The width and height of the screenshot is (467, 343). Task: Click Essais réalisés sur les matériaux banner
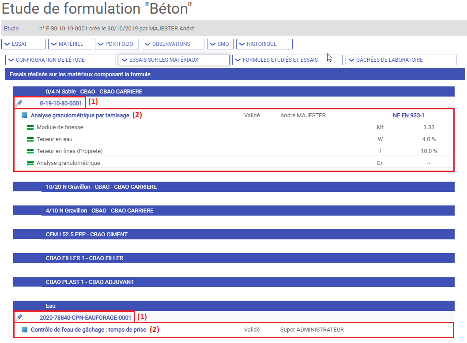pyautogui.click(x=235, y=74)
